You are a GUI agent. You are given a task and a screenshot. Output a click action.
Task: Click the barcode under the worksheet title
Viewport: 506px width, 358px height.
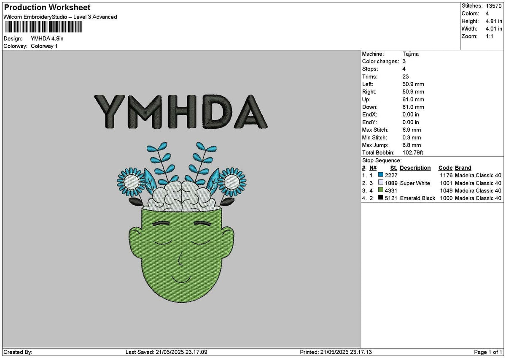[x=43, y=27]
